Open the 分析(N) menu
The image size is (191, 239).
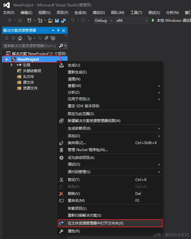coord(173,12)
